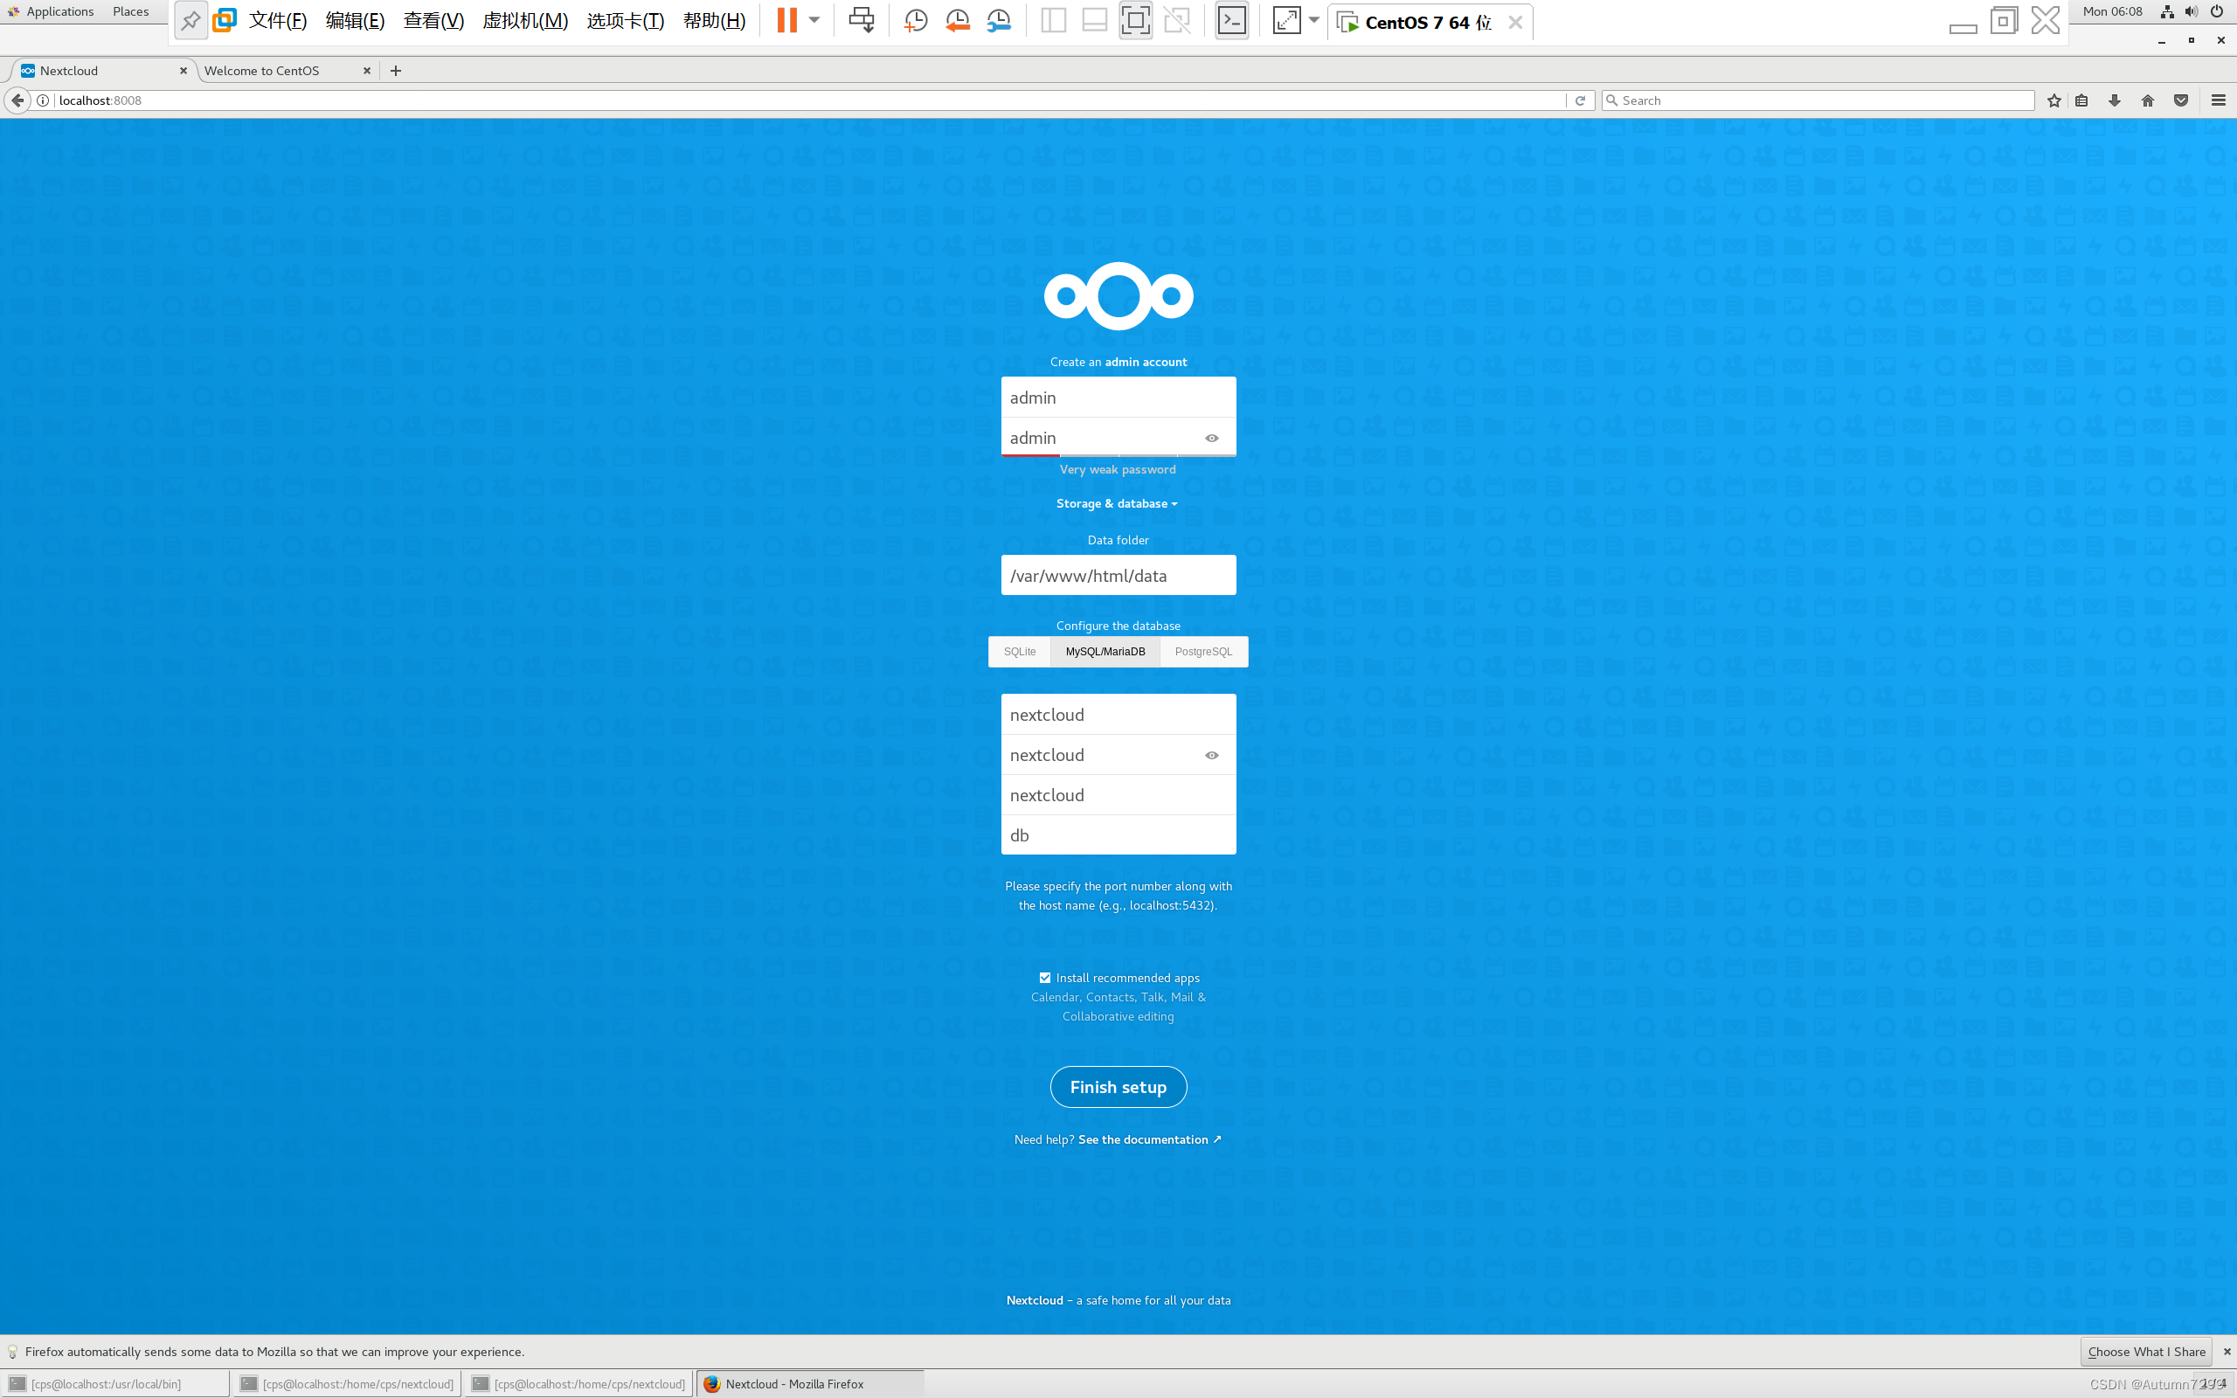Click the Firefox reload page icon
This screenshot has height=1398, width=2237.
[1580, 100]
